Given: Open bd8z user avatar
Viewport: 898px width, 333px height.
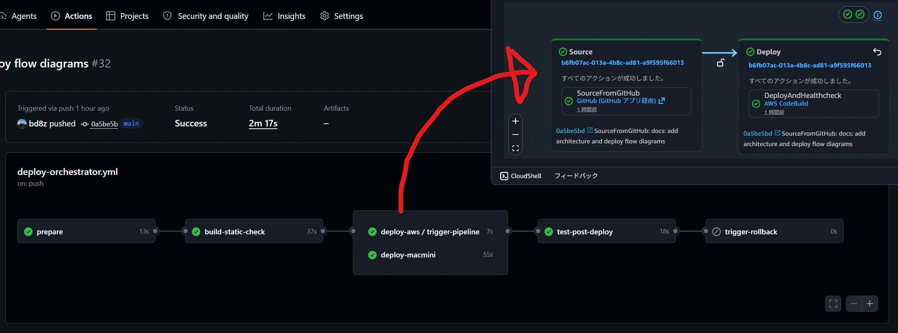Looking at the screenshot, I should (22, 123).
